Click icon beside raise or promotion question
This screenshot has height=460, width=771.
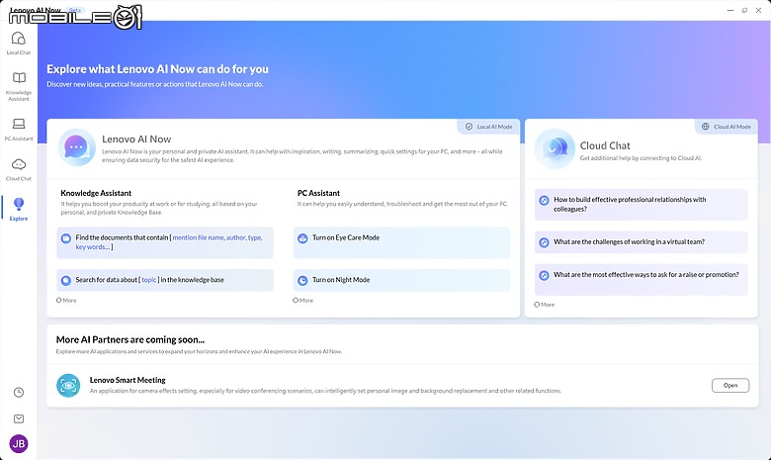[544, 275]
